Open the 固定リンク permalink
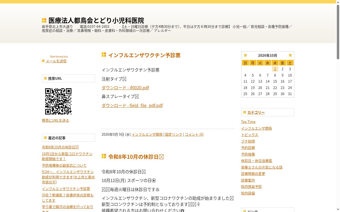The height and width of the screenshot is (212, 340). coord(174,134)
